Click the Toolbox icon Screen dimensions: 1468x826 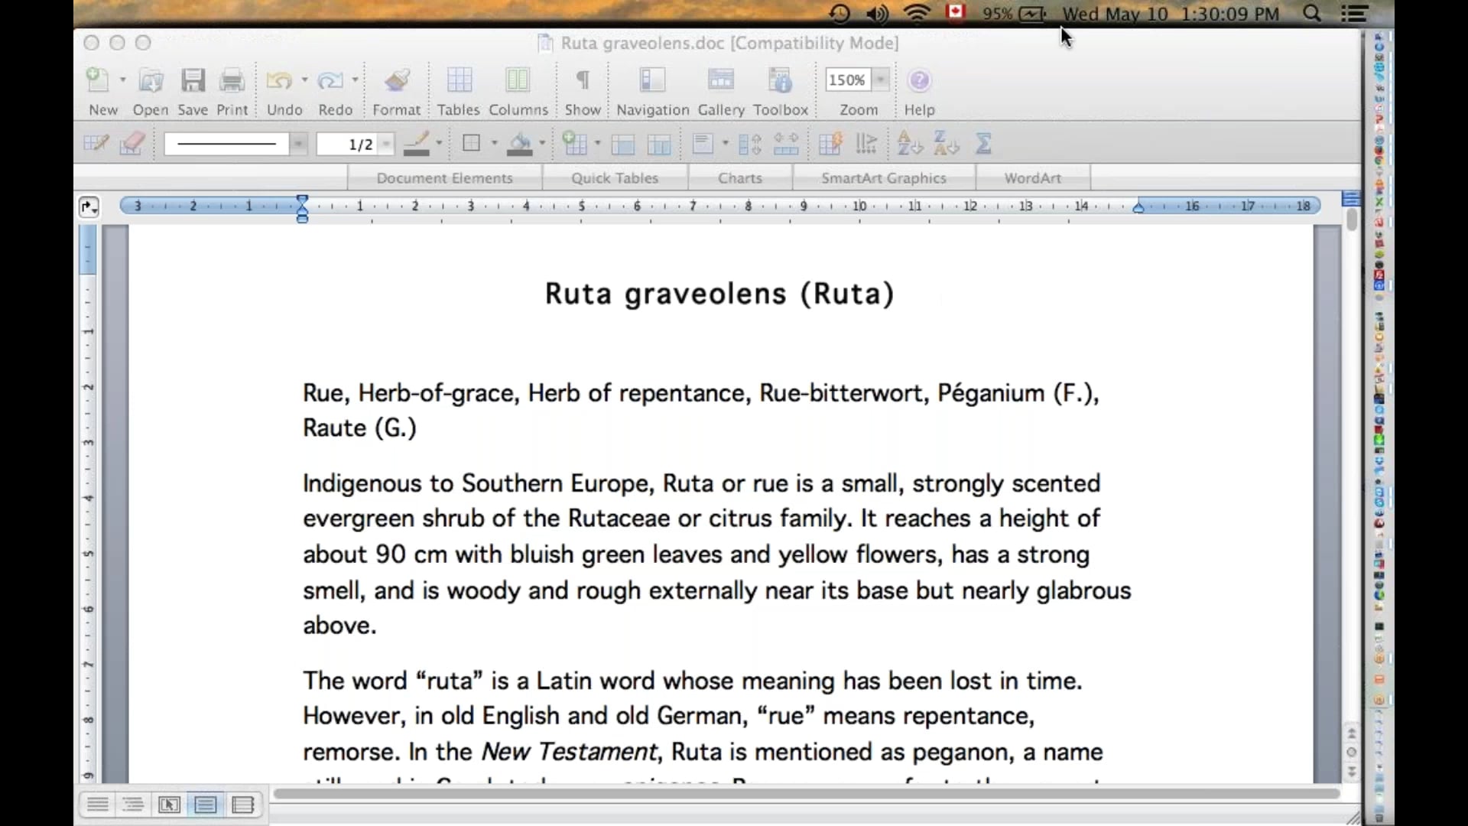(x=780, y=81)
